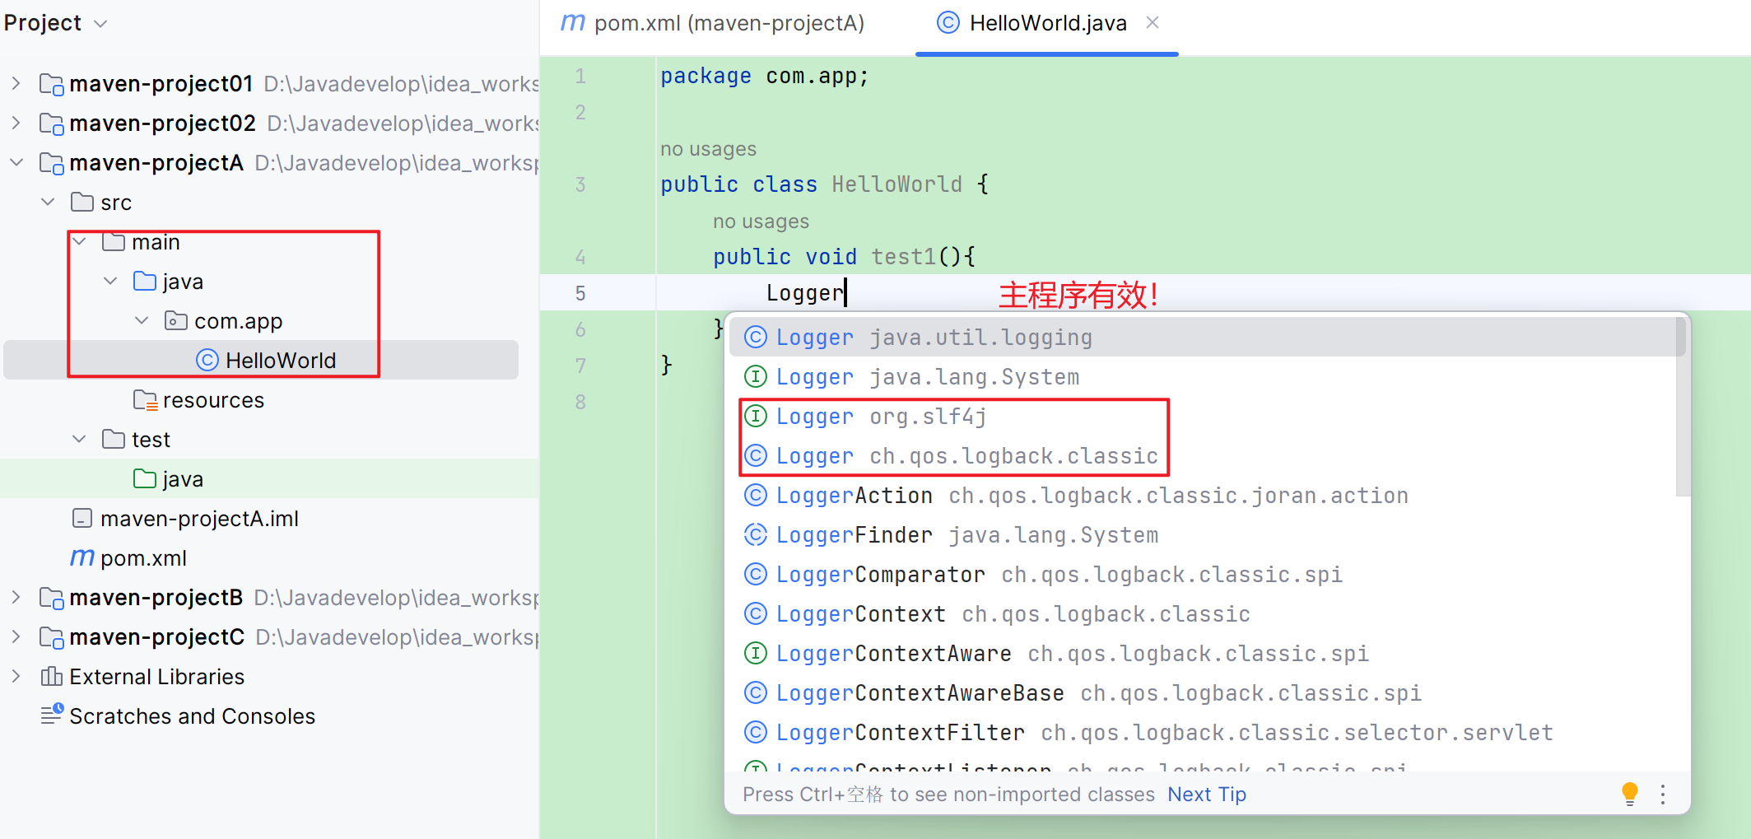Open the Project view dropdown
1751x839 pixels.
click(100, 23)
